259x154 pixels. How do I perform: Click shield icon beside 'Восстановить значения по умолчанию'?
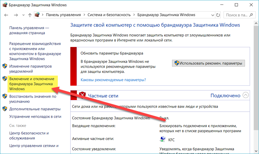pyautogui.click(x=5, y=96)
